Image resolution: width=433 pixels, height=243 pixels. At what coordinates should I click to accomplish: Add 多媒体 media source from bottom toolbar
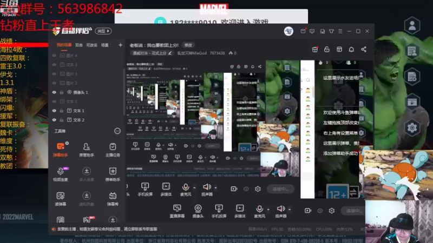pos(240,211)
